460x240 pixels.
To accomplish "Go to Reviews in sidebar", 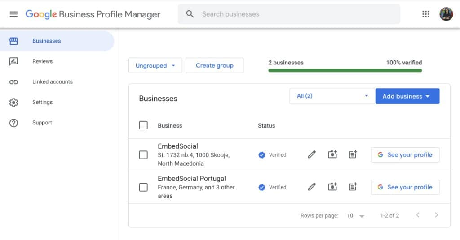I will coord(42,61).
